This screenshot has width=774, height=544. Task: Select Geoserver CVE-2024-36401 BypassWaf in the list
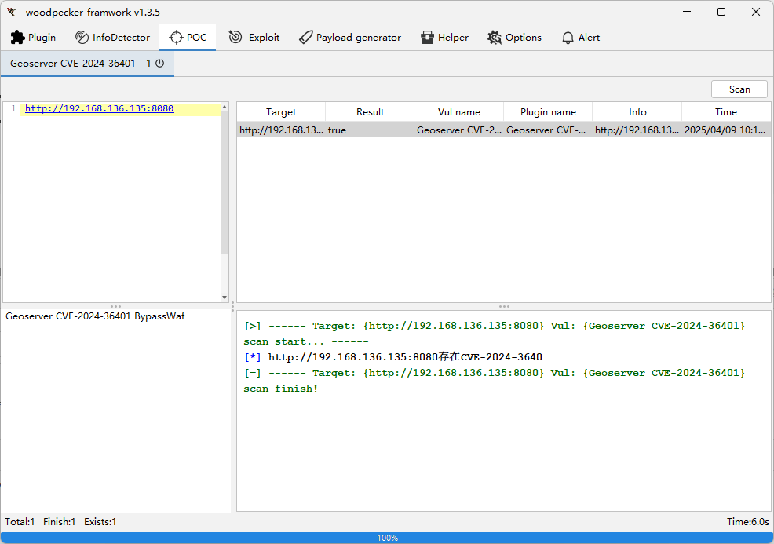point(95,316)
